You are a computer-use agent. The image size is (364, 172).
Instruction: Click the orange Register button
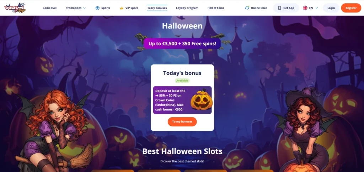tap(351, 8)
